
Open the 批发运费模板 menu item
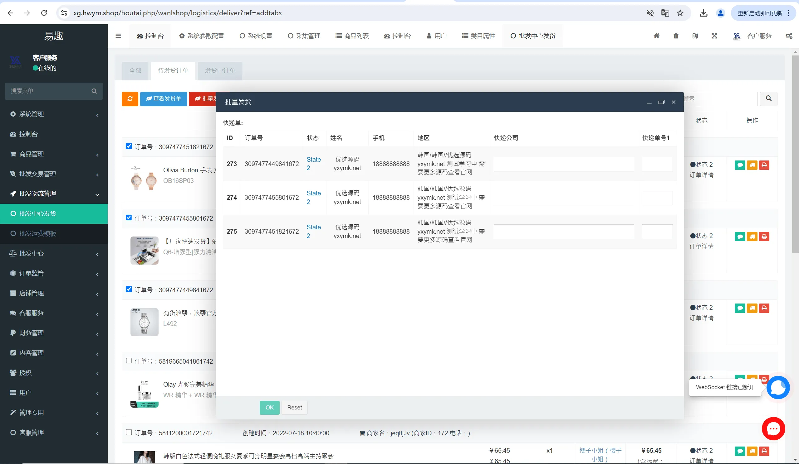click(x=38, y=234)
